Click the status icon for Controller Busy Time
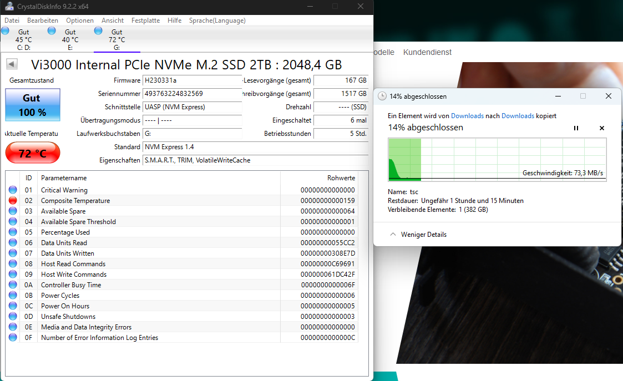 13,285
